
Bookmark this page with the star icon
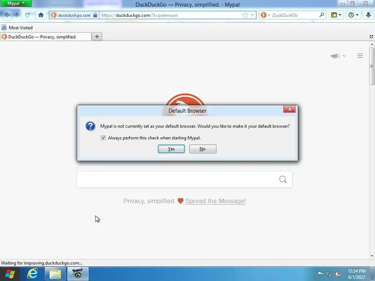(x=245, y=15)
